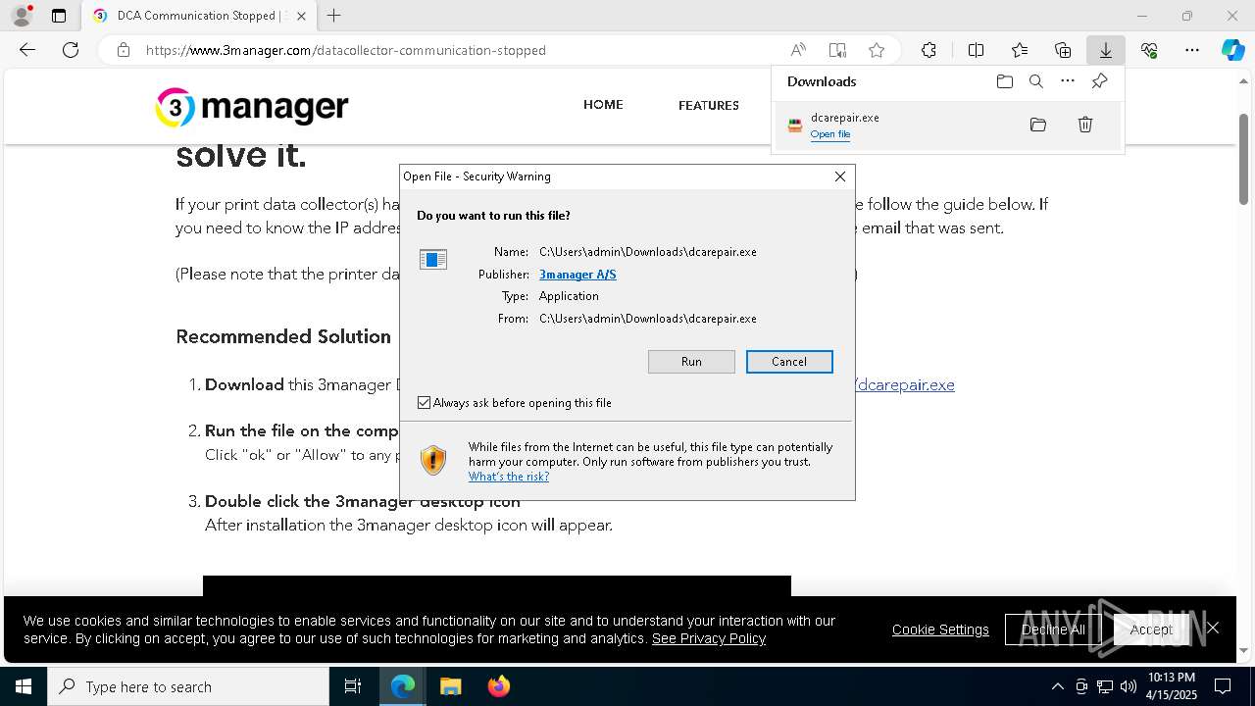Open HOME navigation menu item
Viewport: 1255px width, 706px height.
[603, 105]
